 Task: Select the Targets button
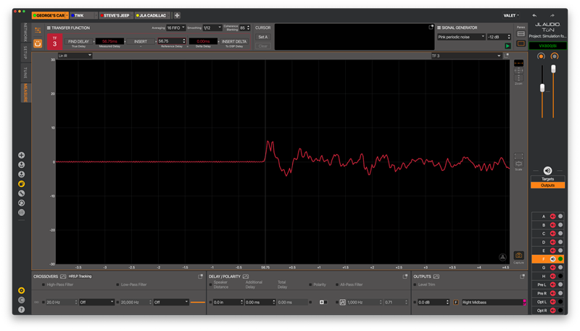pyautogui.click(x=547, y=179)
